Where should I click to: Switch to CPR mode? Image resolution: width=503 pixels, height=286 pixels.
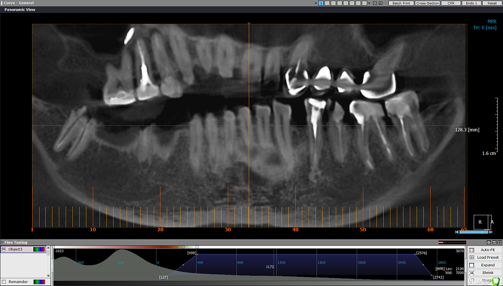click(450, 3)
